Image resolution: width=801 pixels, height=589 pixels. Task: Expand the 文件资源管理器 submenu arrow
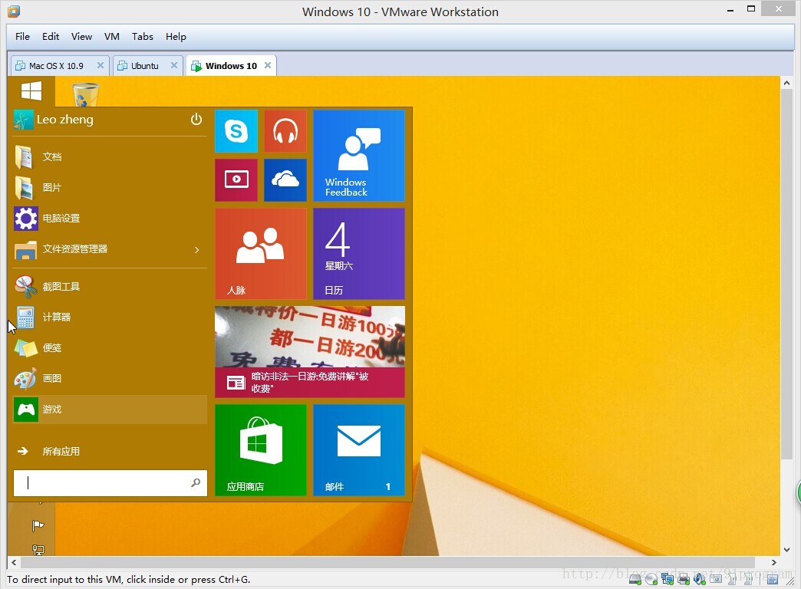[196, 249]
